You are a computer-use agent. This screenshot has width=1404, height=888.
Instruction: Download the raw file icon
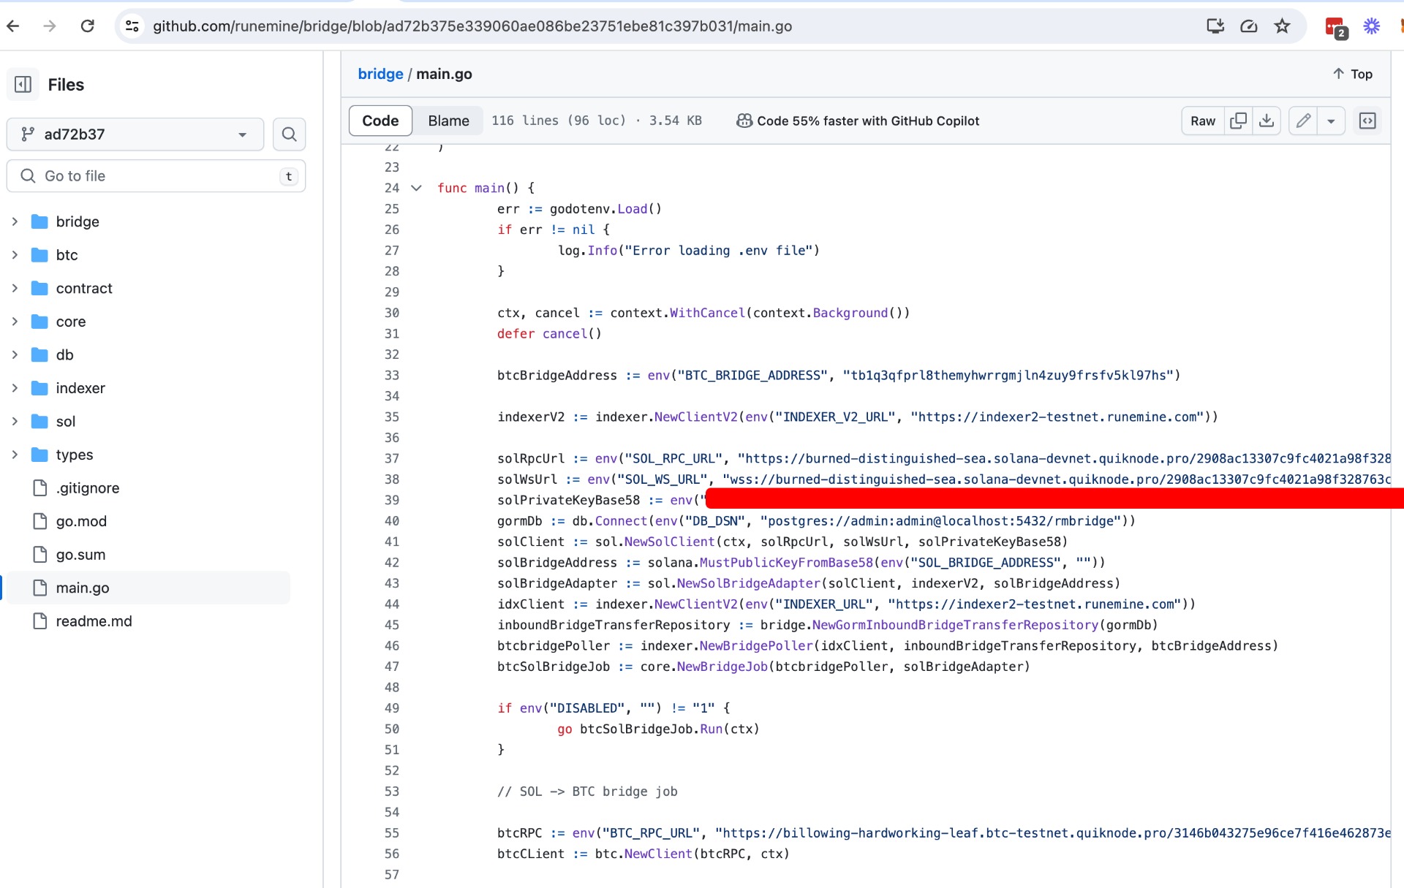click(1267, 121)
